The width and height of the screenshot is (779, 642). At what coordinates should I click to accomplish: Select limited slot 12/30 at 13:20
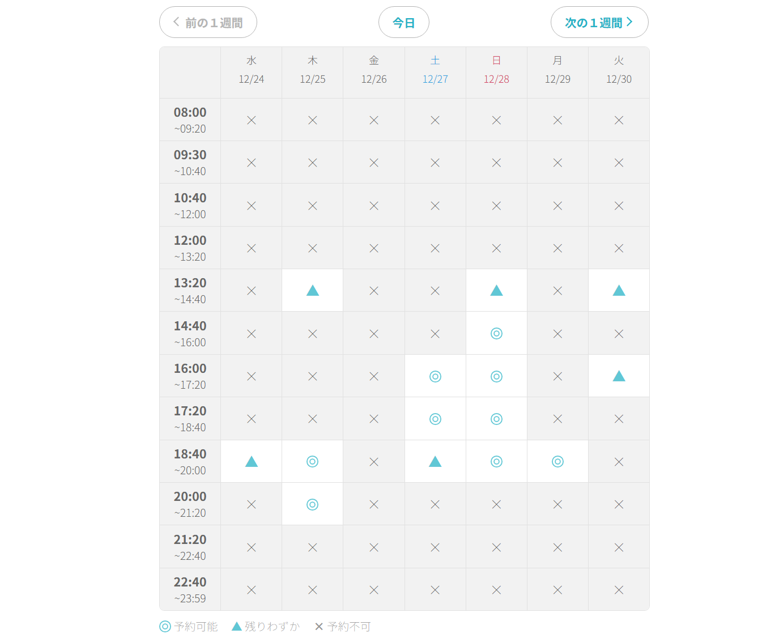pos(619,291)
